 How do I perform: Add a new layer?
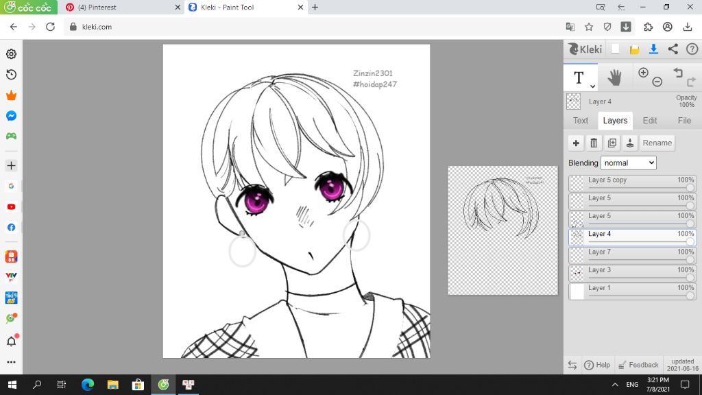click(x=576, y=143)
